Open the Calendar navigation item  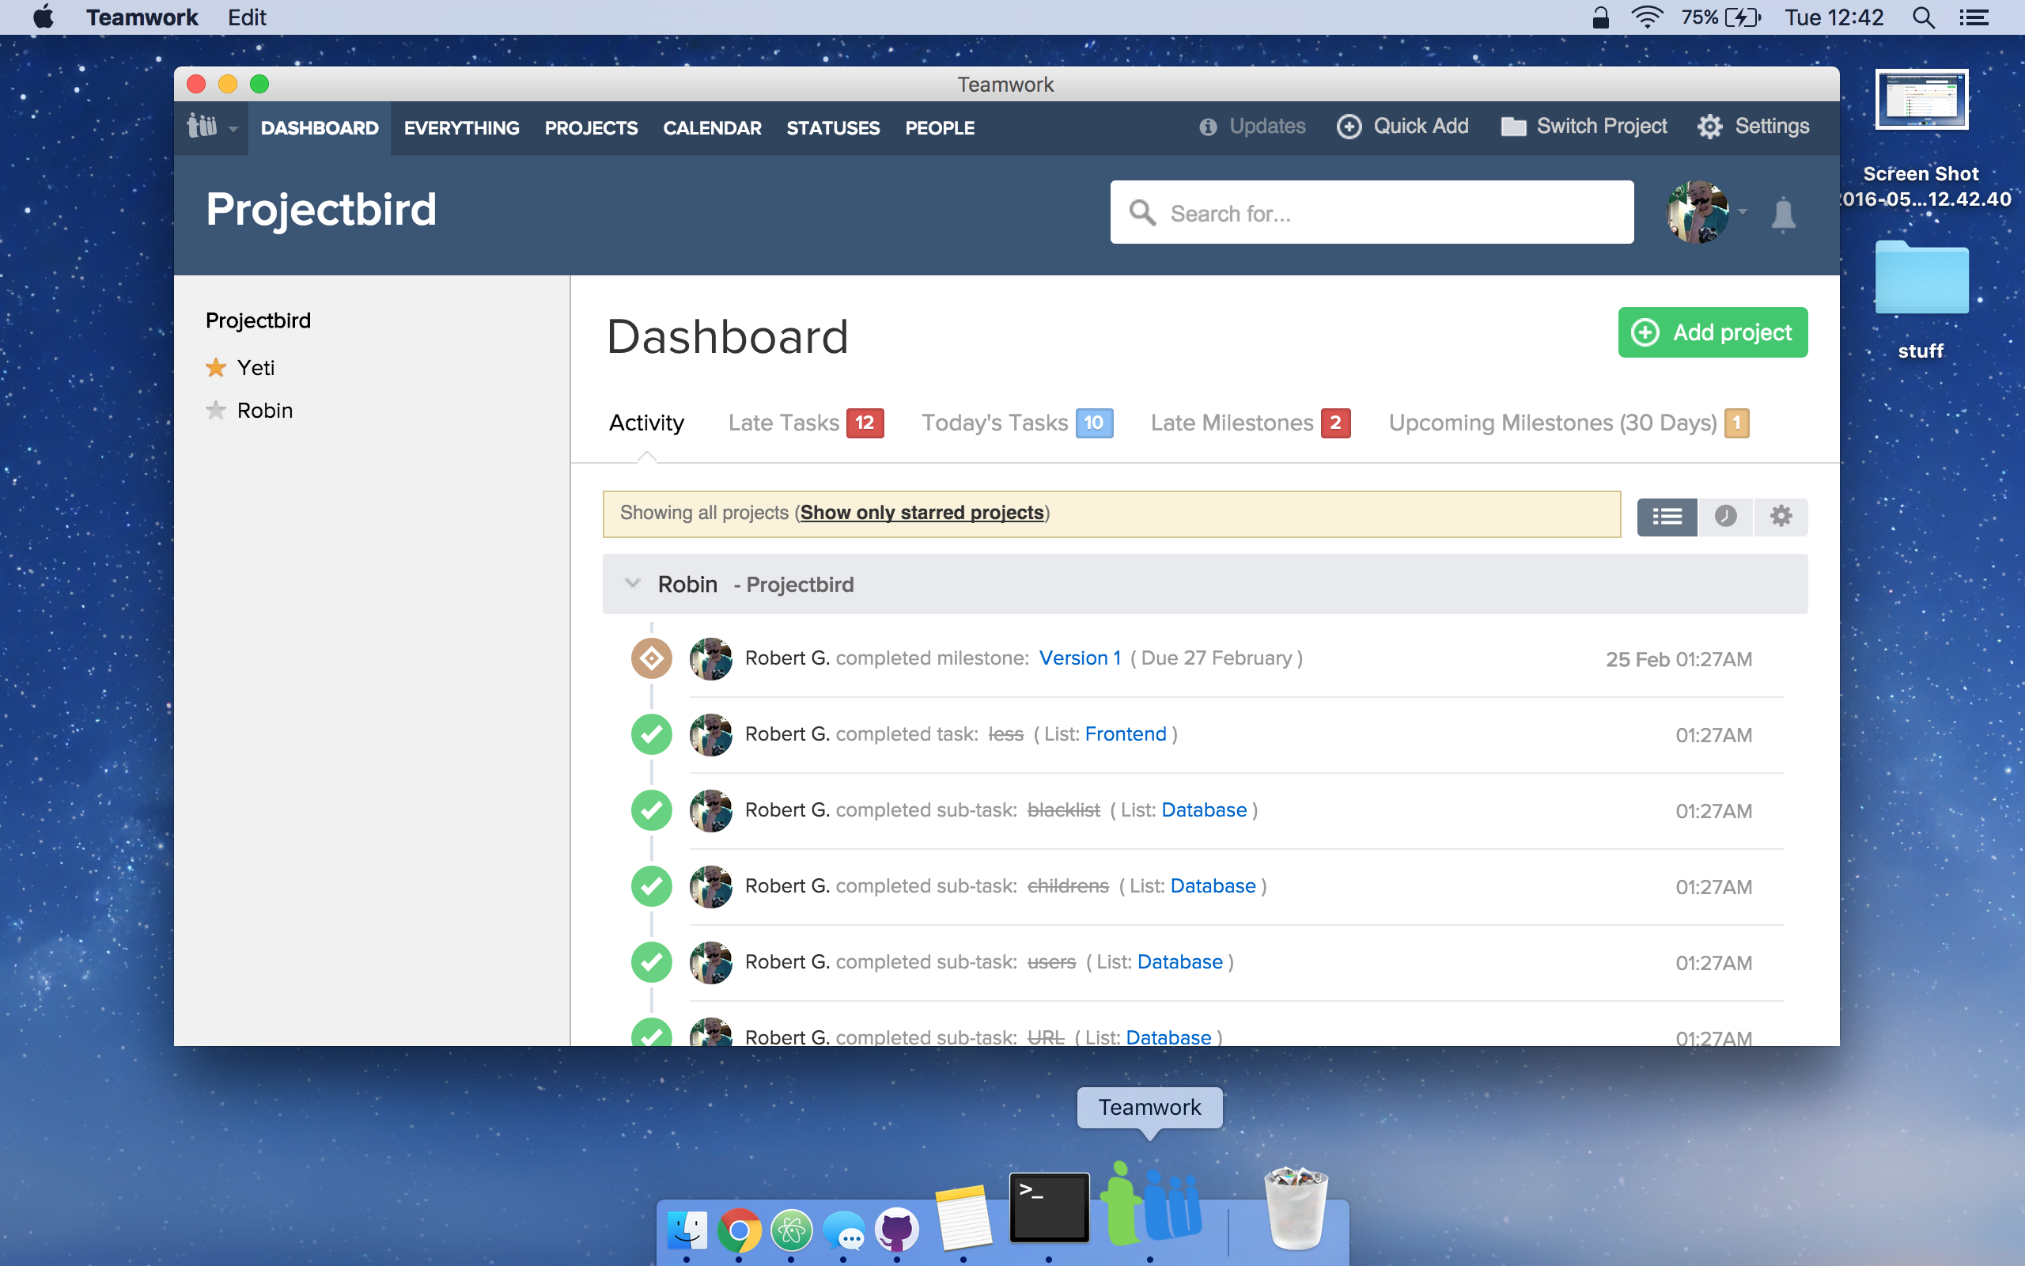pyautogui.click(x=711, y=128)
